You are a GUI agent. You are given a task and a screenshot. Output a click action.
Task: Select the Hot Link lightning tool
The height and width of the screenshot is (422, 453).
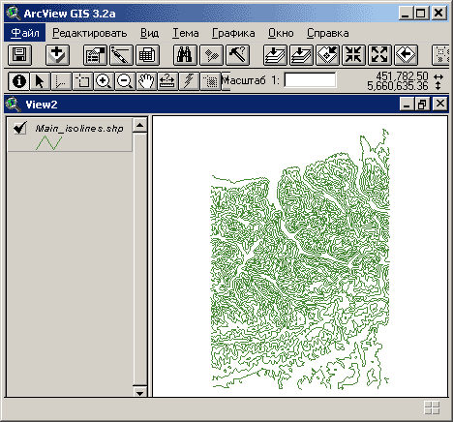coord(189,81)
